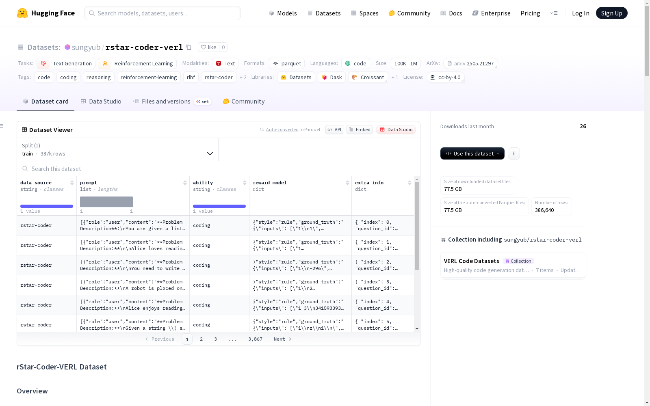Focus the Search models, datasets, users field
The width and height of the screenshot is (650, 406).
coord(162,13)
